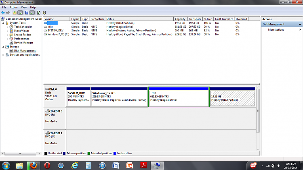Expand Services and Applications node
Image resolution: width=303 pixels, height=170 pixels.
click(x=3, y=55)
